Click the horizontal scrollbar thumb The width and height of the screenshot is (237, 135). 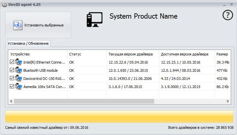pyautogui.click(x=84, y=101)
